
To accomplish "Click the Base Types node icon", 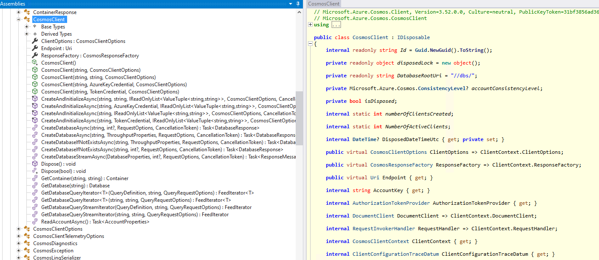I will (x=35, y=27).
